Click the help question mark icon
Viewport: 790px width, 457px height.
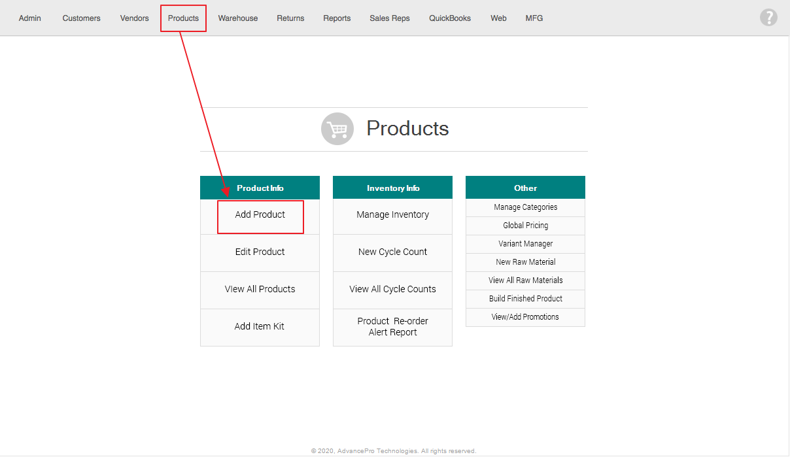768,18
